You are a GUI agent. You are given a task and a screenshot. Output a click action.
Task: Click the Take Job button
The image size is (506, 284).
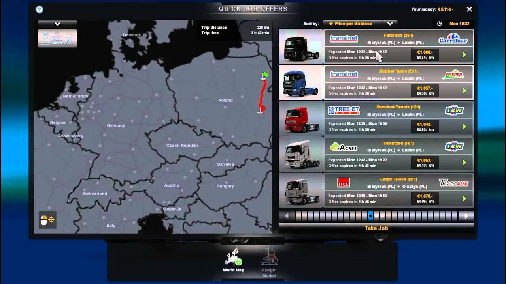(376, 228)
